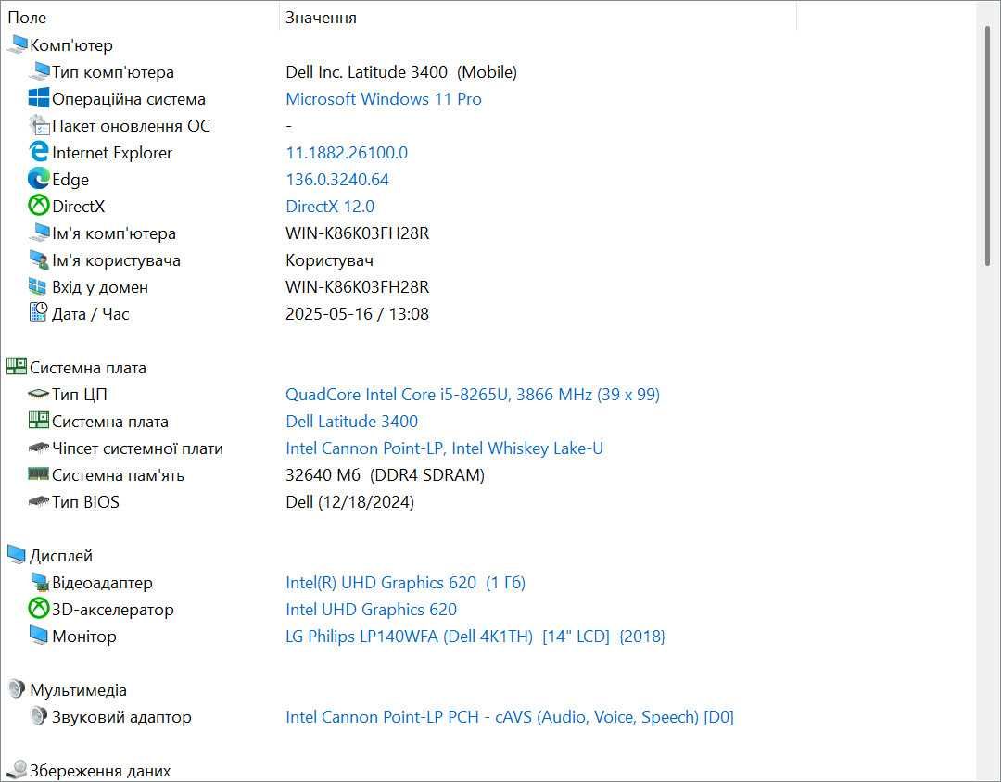Select the Тип ЦП row label
The image size is (1001, 782).
(x=79, y=395)
